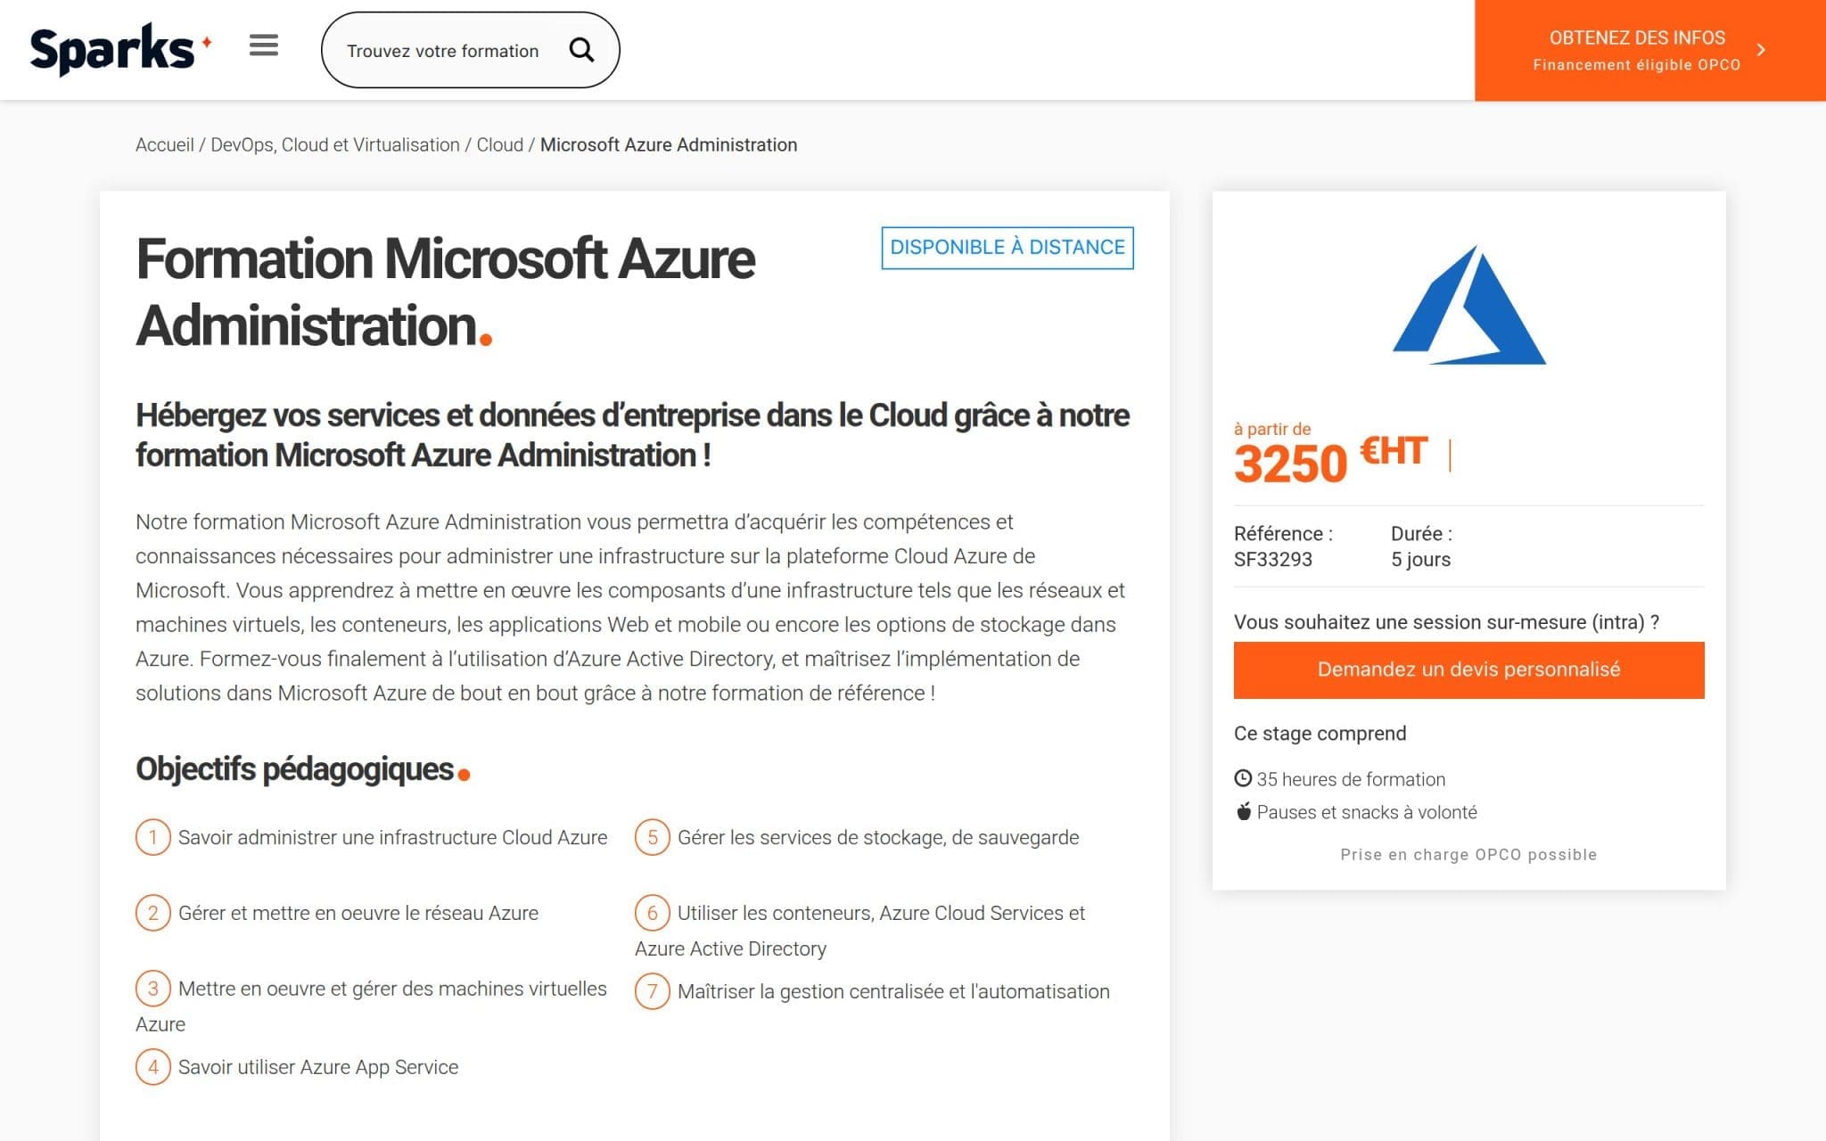Click Formation Microsoft Azure Administration title
The height and width of the screenshot is (1141, 1826).
[446, 291]
